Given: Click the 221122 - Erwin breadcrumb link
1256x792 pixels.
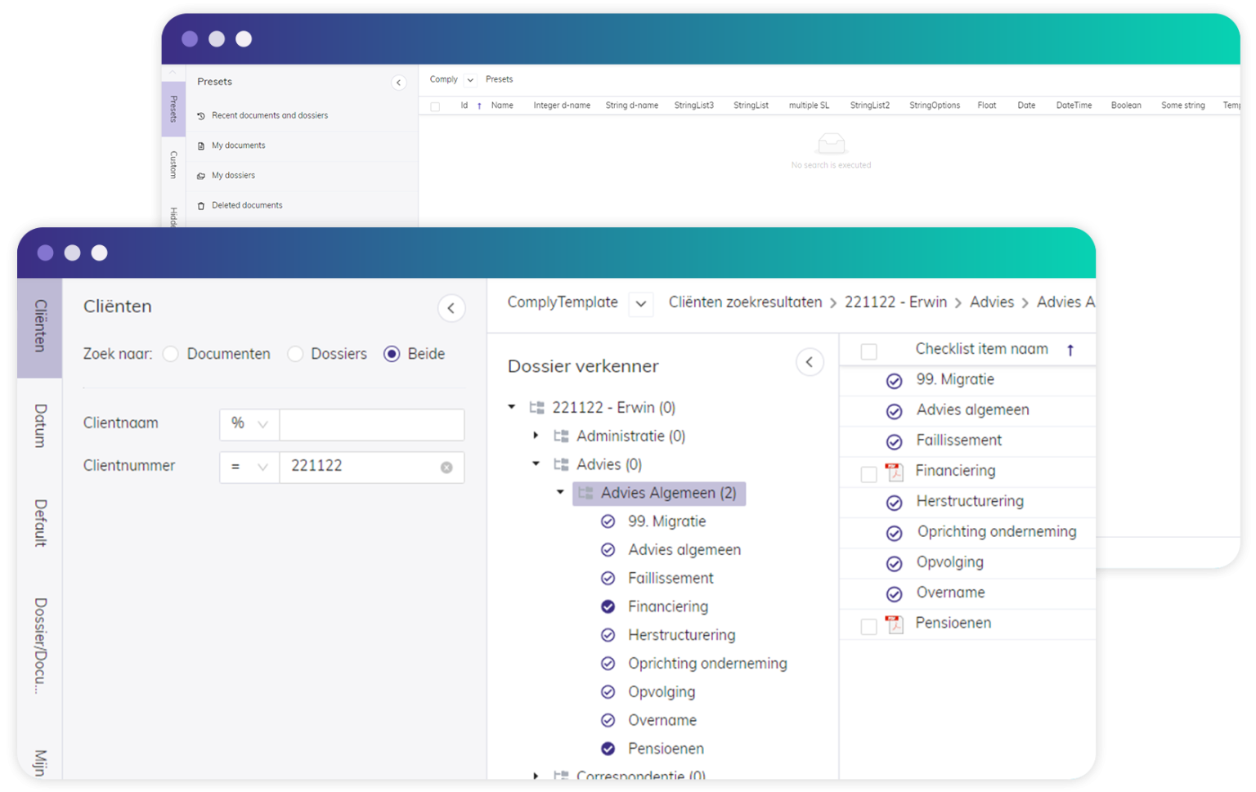Looking at the screenshot, I should [895, 302].
